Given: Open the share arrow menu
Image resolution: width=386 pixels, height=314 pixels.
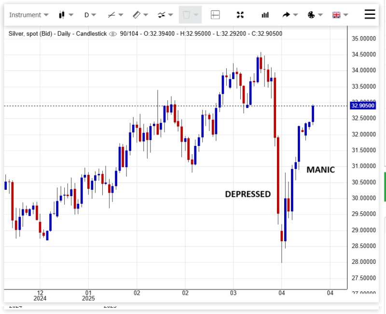Looking at the screenshot, I should point(289,15).
